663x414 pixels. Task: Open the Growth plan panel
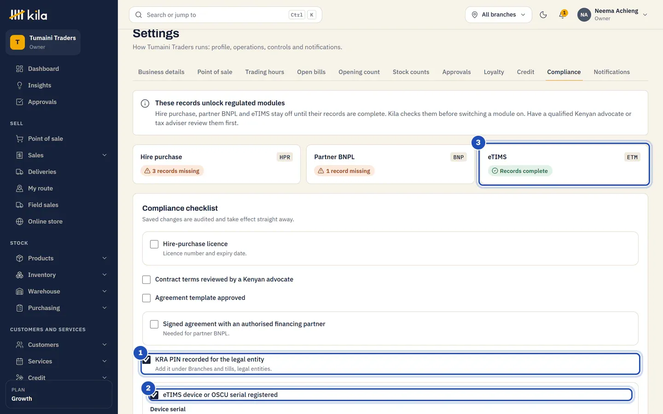(59, 394)
